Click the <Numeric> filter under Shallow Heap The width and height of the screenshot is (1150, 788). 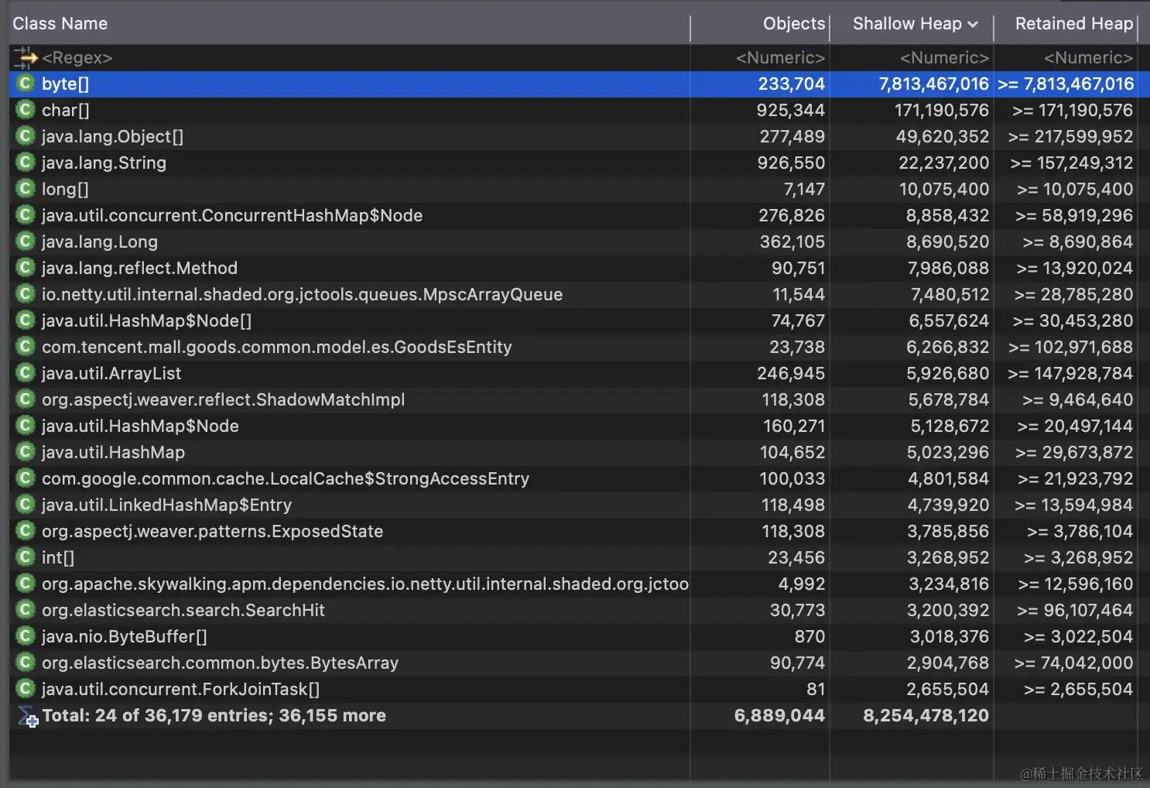pyautogui.click(x=944, y=58)
